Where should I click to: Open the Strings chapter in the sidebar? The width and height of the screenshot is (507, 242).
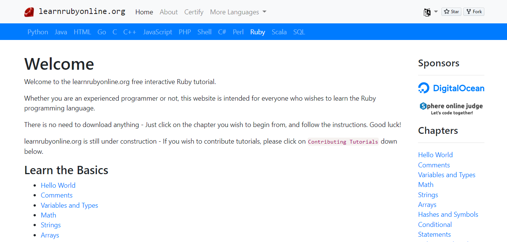(428, 195)
